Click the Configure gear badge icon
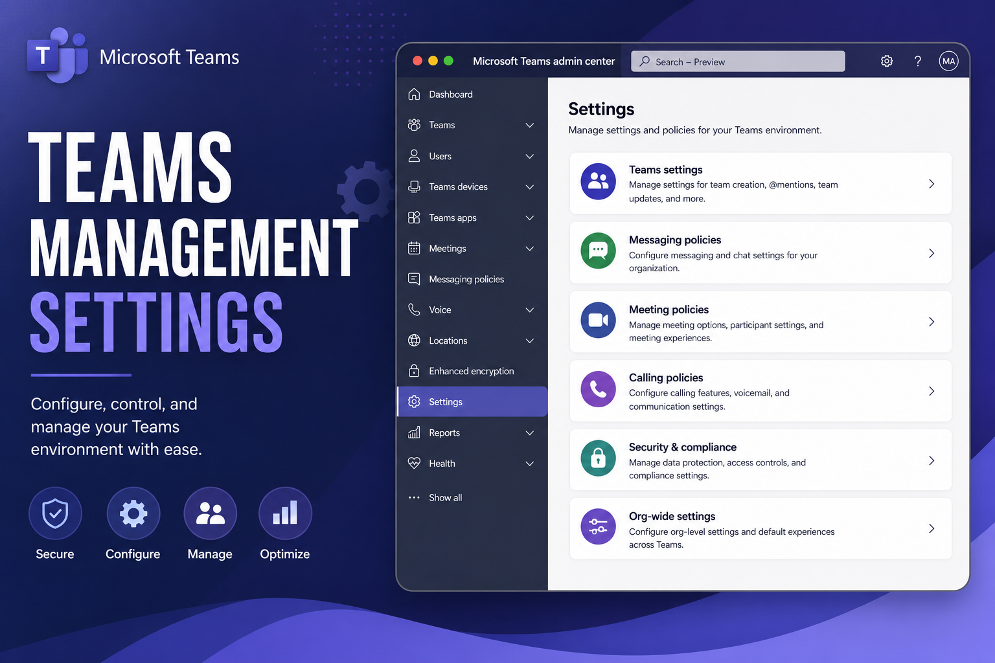995x663 pixels. 133,513
